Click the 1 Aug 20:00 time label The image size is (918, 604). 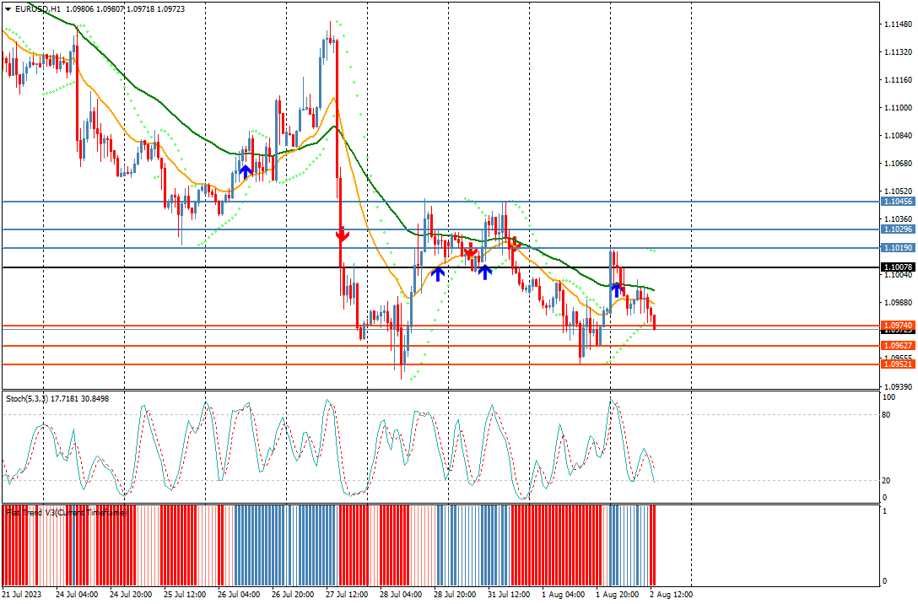click(617, 595)
